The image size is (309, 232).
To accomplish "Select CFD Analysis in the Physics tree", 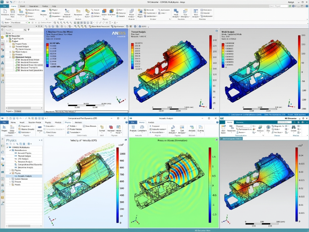I will pyautogui.click(x=23, y=158).
